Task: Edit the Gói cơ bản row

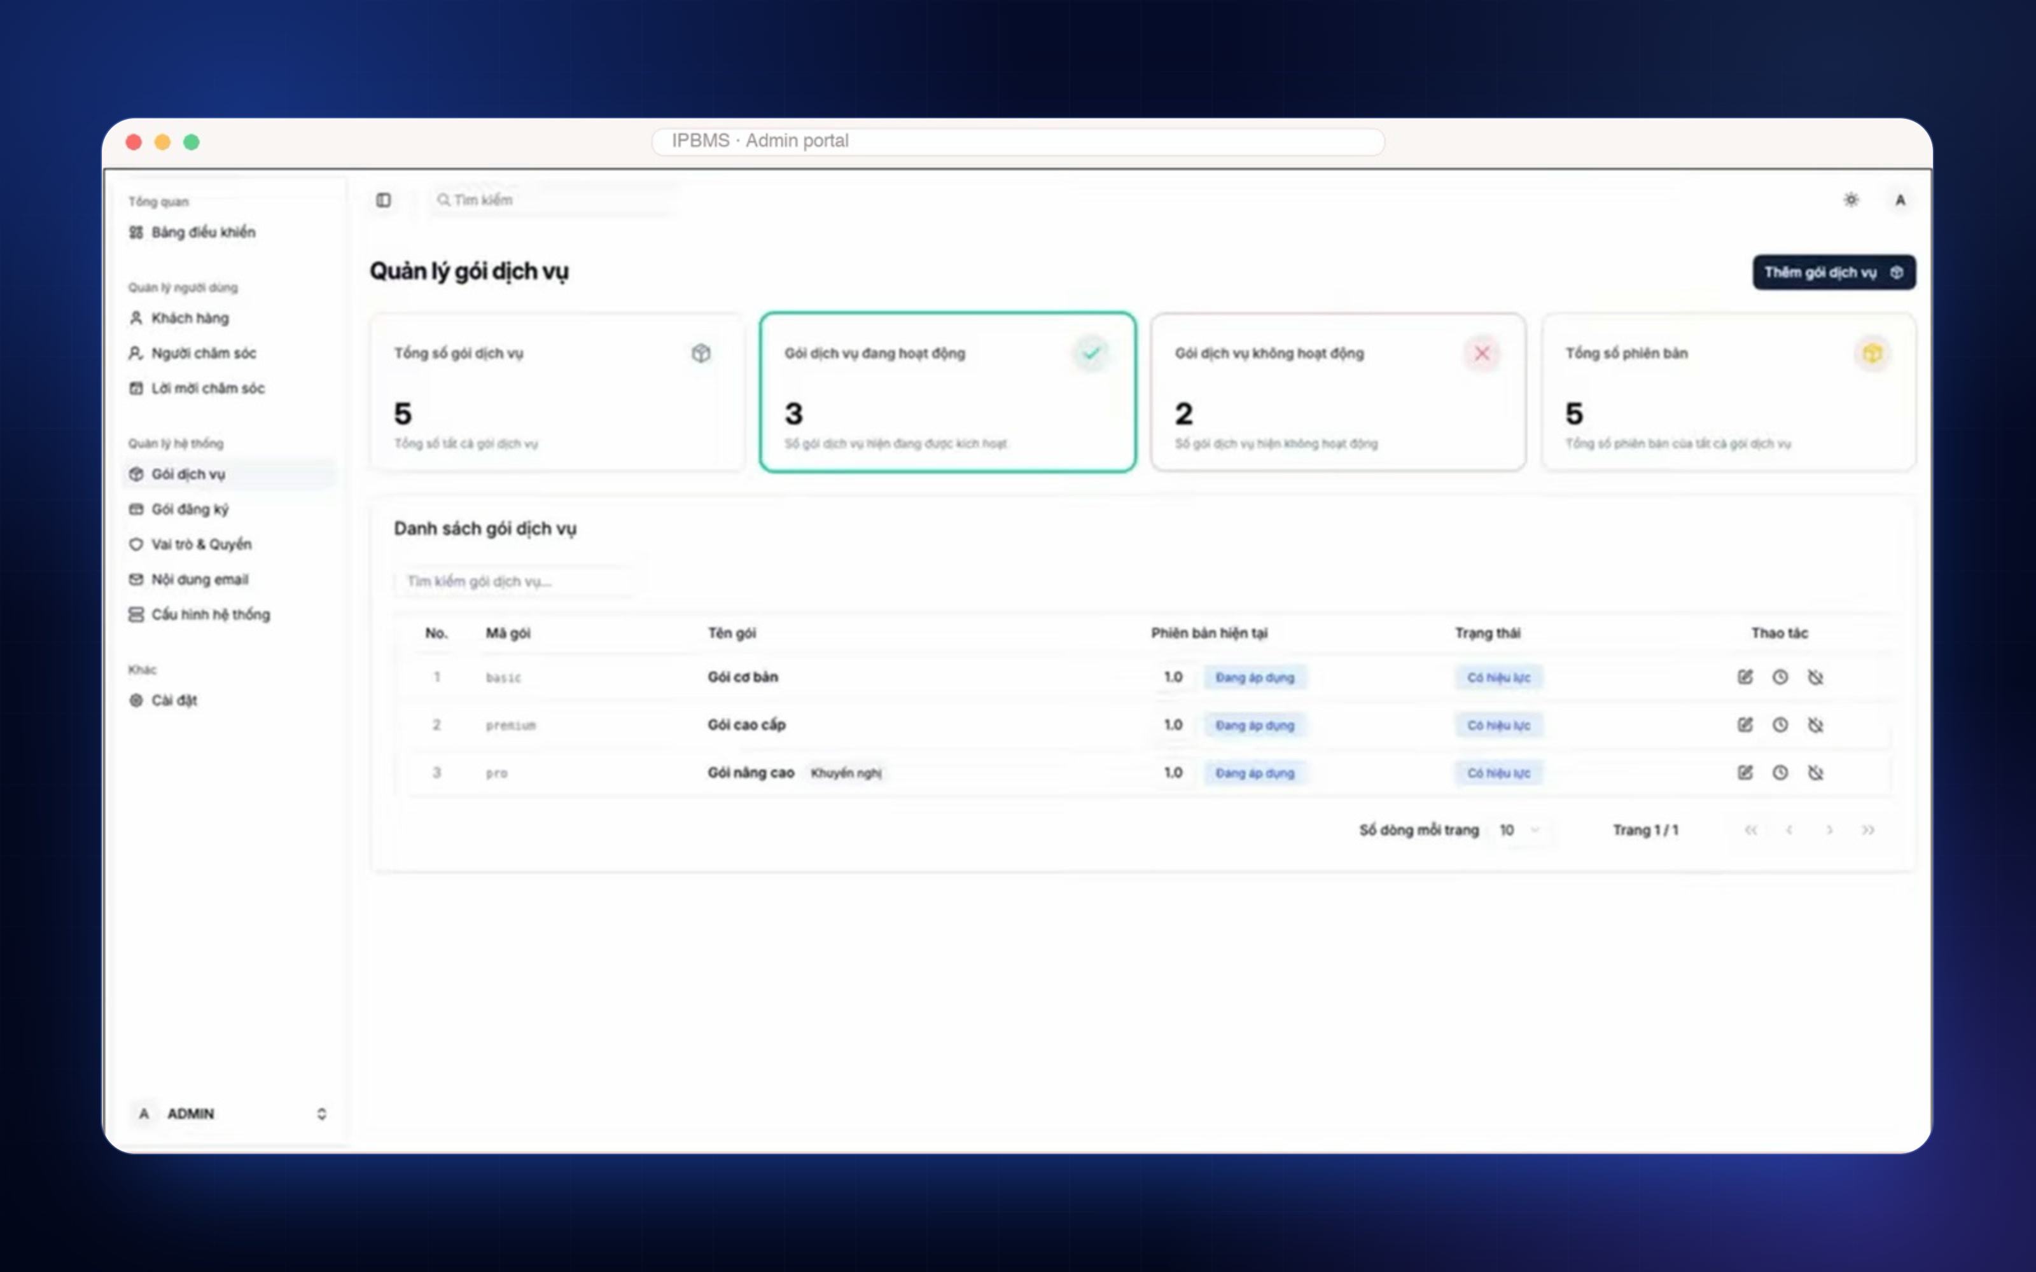Action: pyautogui.click(x=1745, y=677)
